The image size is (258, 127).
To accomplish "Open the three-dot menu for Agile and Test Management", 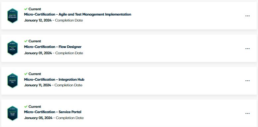I will 247,16.
